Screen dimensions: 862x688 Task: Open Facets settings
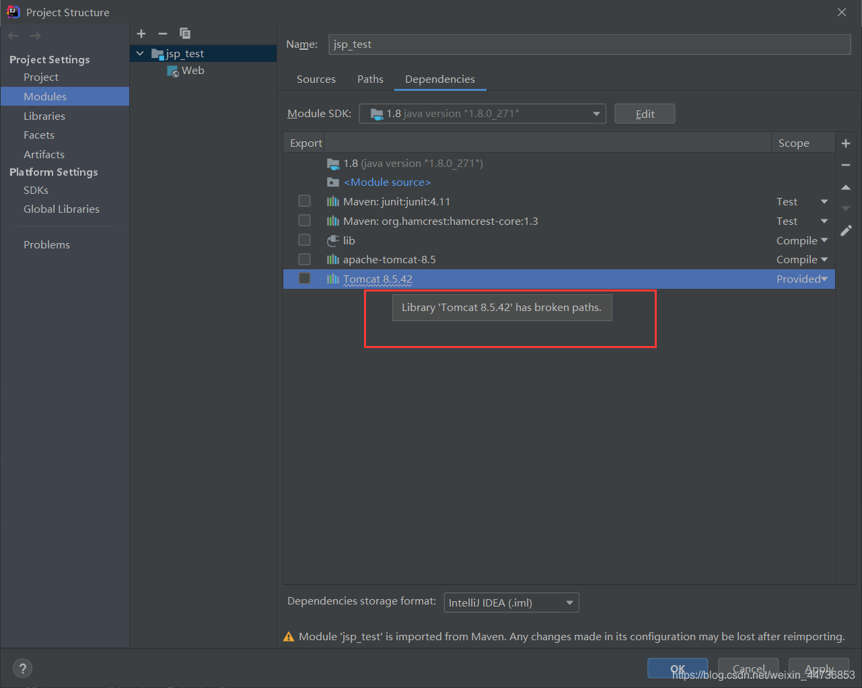tap(39, 135)
